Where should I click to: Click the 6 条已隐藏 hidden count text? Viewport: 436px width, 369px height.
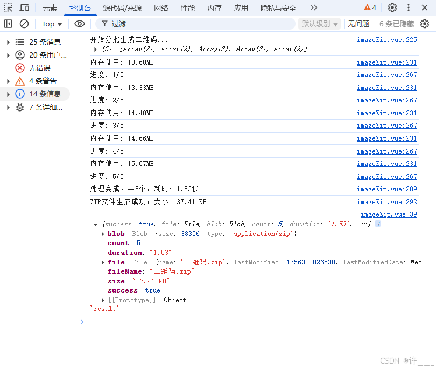pyautogui.click(x=397, y=24)
